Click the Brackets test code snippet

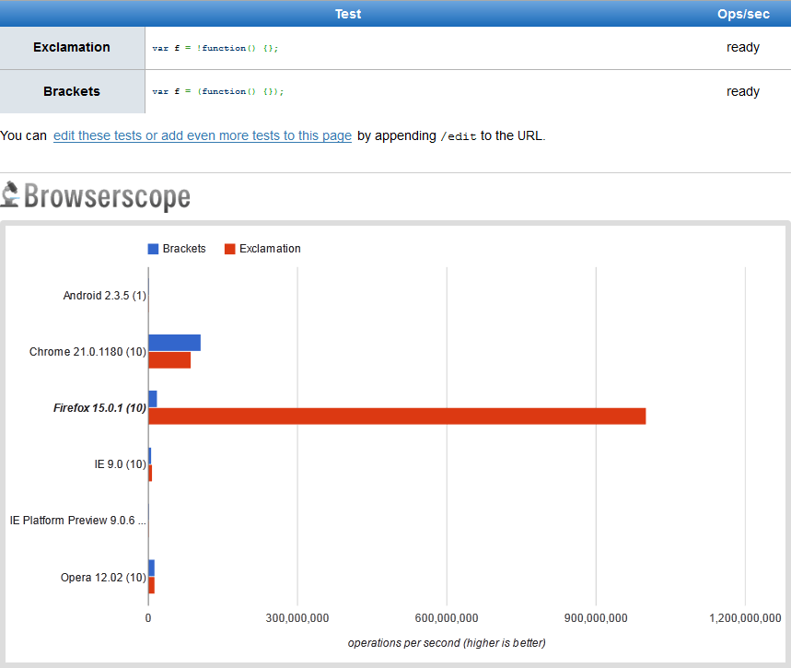[x=218, y=91]
